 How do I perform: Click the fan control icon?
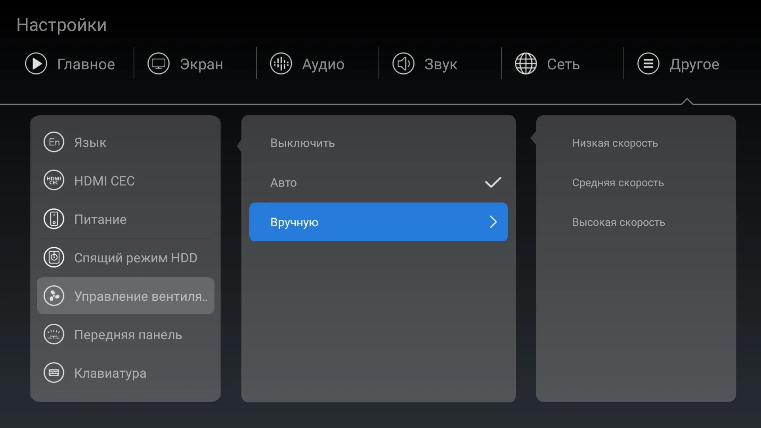(54, 296)
